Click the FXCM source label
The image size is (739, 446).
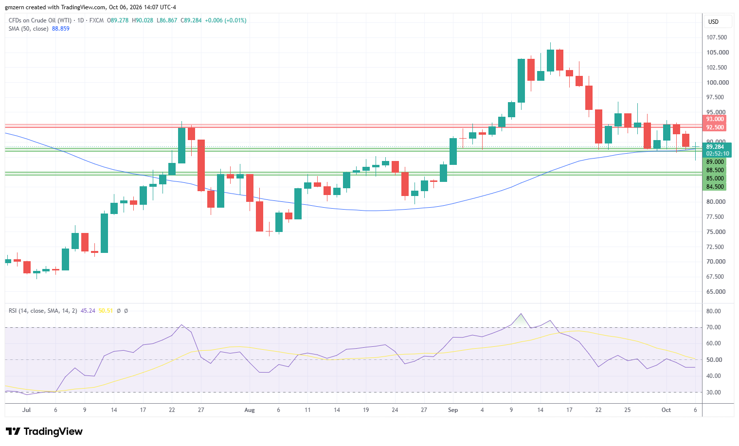pyautogui.click(x=96, y=20)
